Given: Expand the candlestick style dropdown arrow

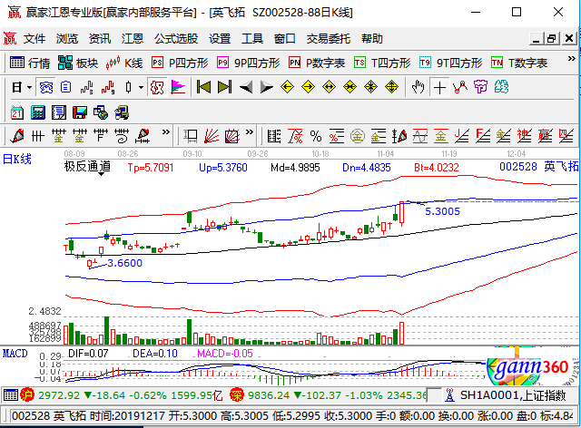Looking at the screenshot, I should click(x=141, y=88).
